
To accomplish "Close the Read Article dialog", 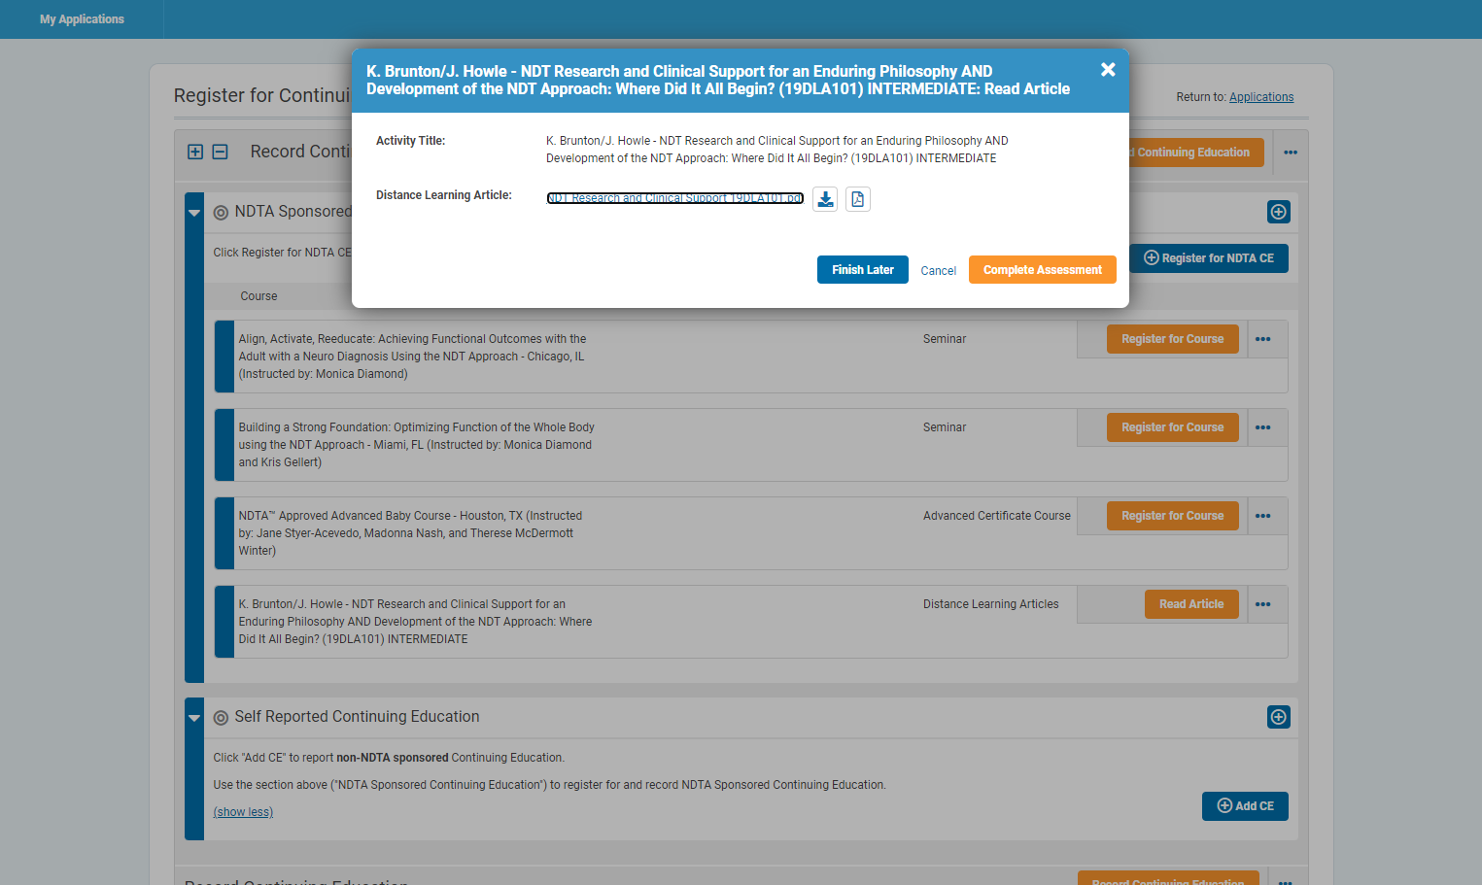I will point(1108,70).
